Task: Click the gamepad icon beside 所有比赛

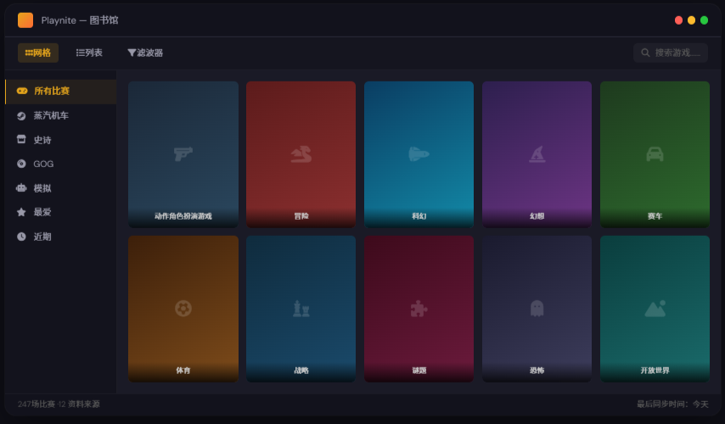Action: click(x=22, y=91)
